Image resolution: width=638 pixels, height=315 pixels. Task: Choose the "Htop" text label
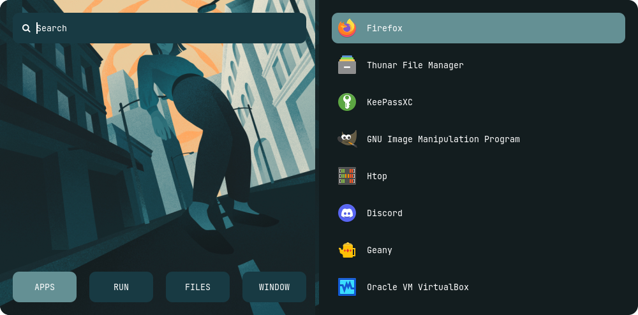pos(376,176)
